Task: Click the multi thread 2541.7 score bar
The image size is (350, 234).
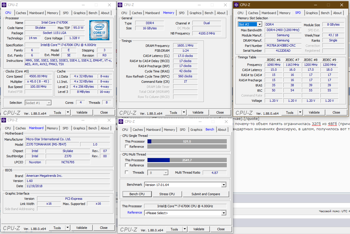Action: 187,160
